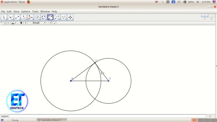Click the screen recorder tray icon
This screenshot has height=122, width=217.
pos(157,2)
